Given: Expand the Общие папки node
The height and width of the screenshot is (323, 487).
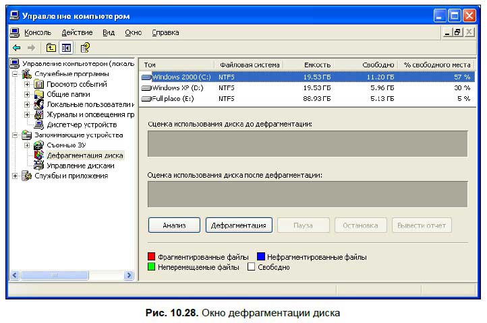Looking at the screenshot, I should [x=27, y=94].
